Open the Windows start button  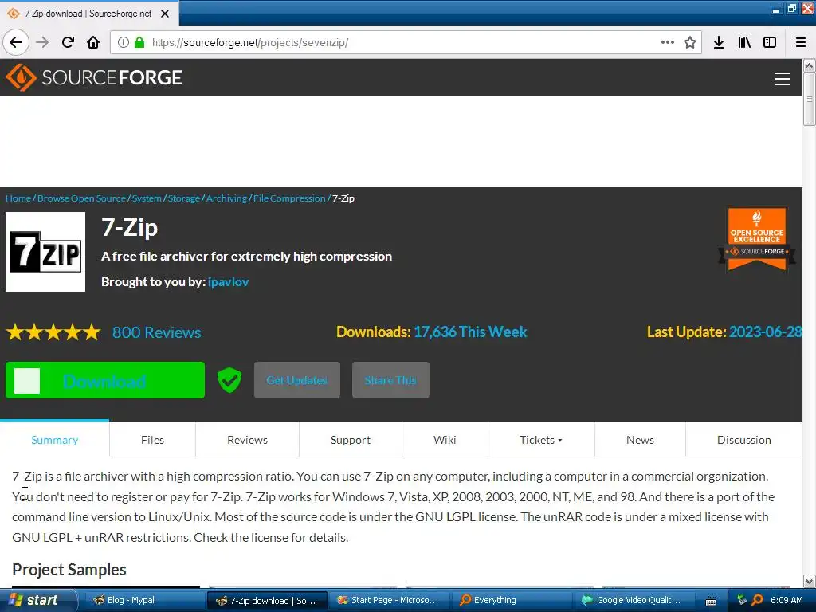[38, 600]
